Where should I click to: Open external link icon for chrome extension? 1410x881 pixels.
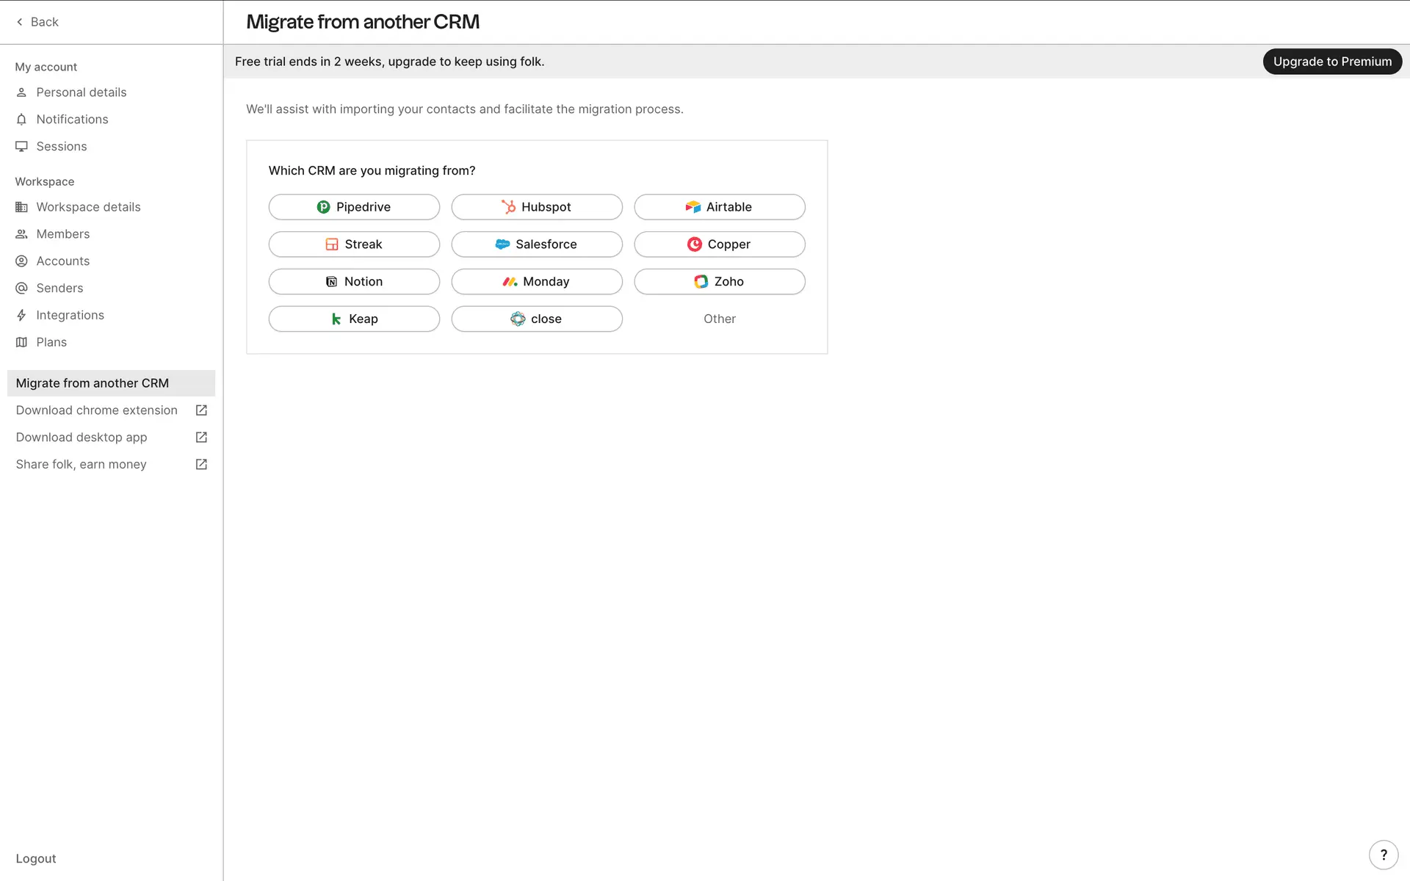point(201,410)
